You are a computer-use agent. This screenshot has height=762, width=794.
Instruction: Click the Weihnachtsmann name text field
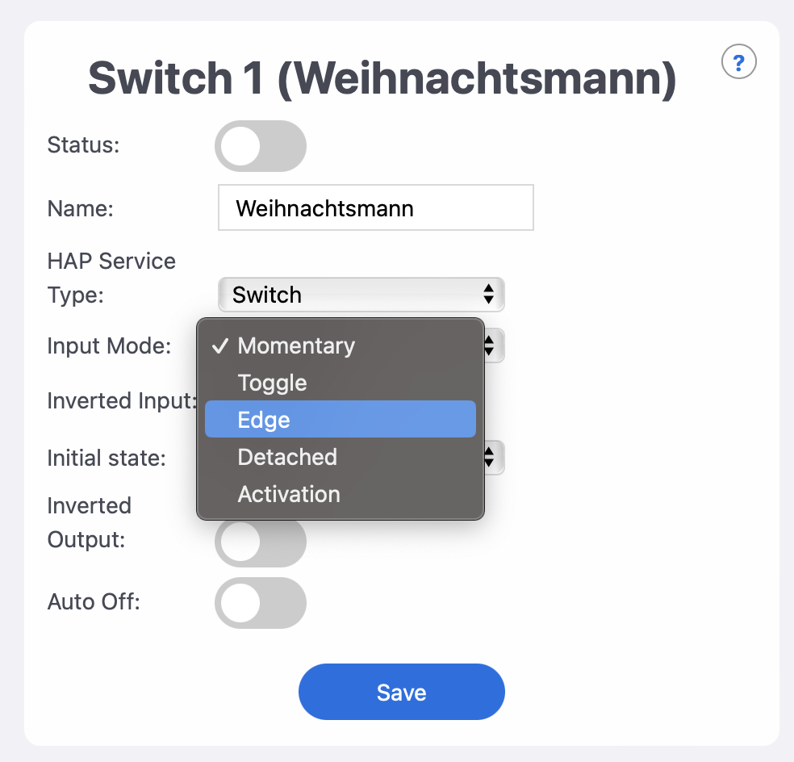[x=375, y=207]
